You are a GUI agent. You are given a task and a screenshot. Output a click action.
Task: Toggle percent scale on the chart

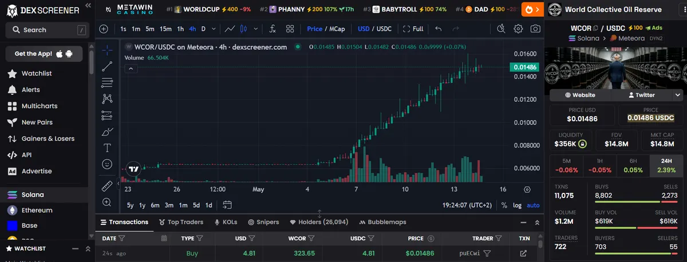(x=504, y=205)
